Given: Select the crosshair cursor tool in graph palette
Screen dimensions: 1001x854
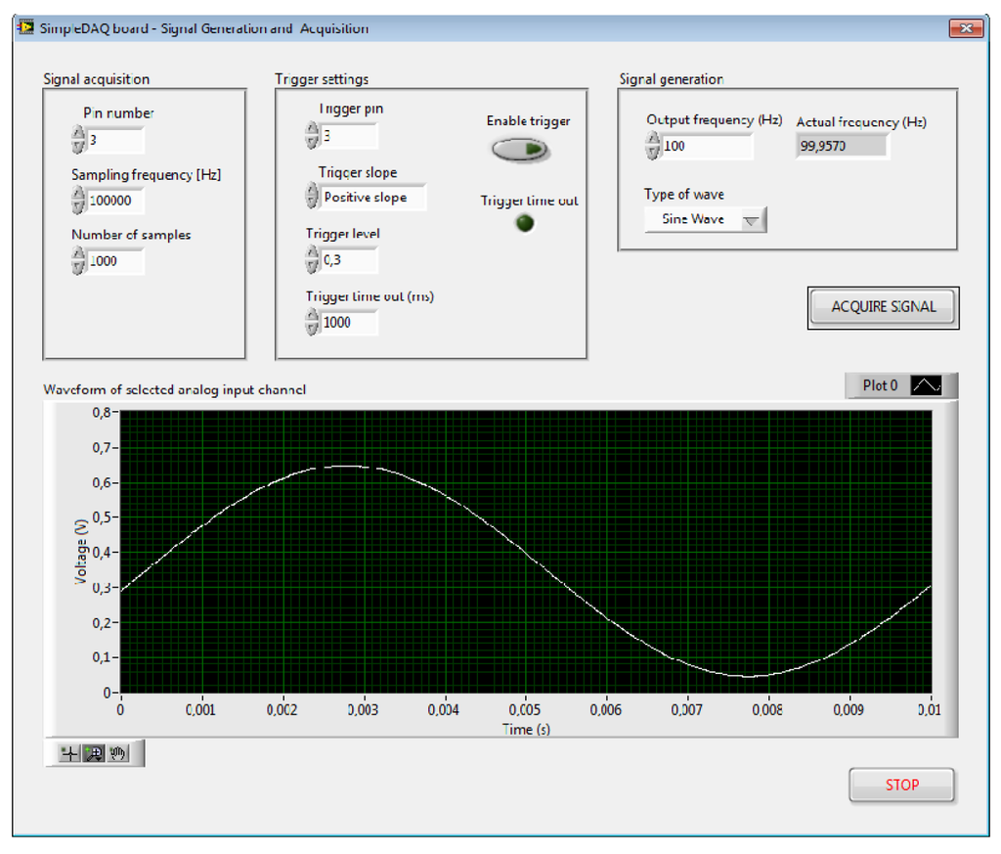Looking at the screenshot, I should (x=68, y=753).
